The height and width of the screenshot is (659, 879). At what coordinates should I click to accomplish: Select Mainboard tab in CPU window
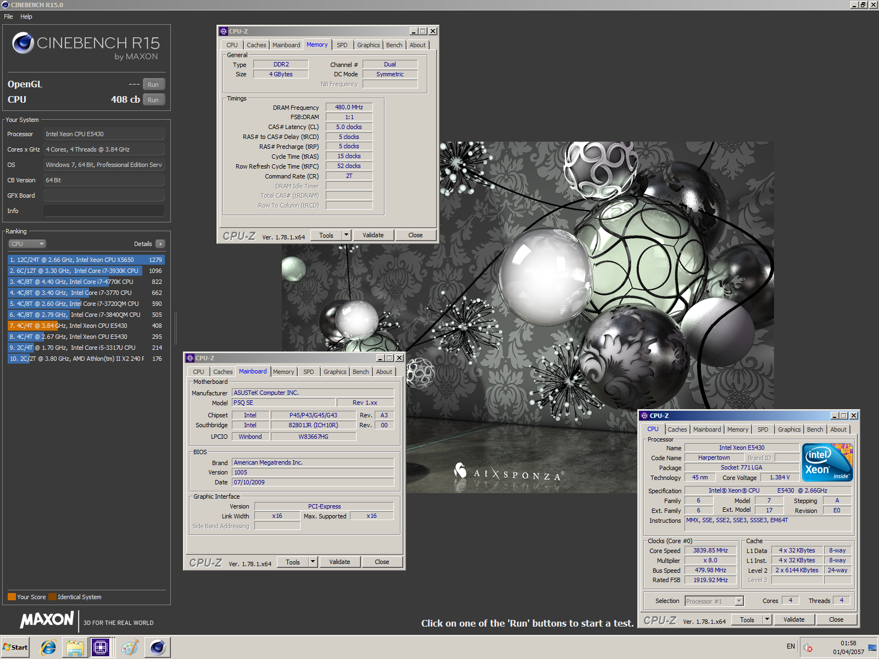(x=707, y=429)
